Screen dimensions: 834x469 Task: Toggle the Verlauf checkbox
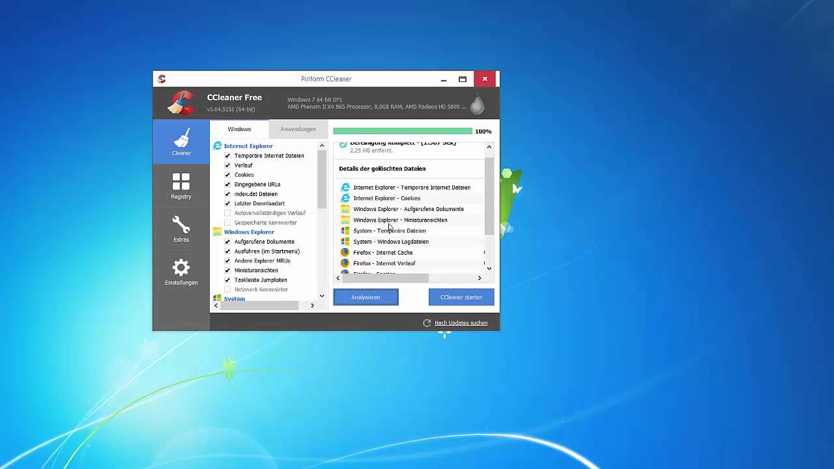pos(227,165)
